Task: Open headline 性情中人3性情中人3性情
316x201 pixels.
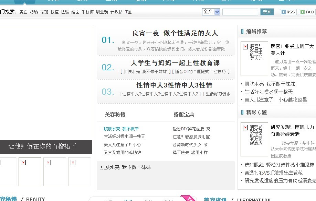Action: 174,85
